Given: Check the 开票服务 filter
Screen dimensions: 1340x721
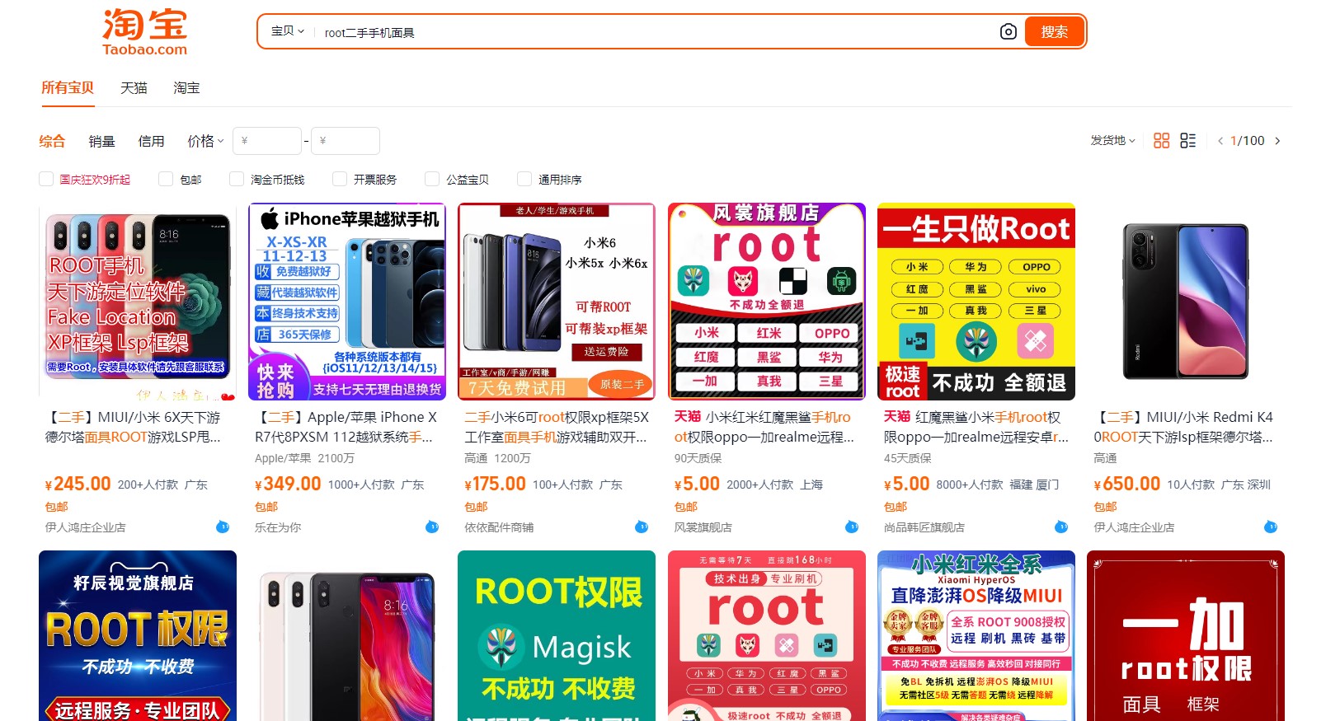Looking at the screenshot, I should pyautogui.click(x=340, y=179).
